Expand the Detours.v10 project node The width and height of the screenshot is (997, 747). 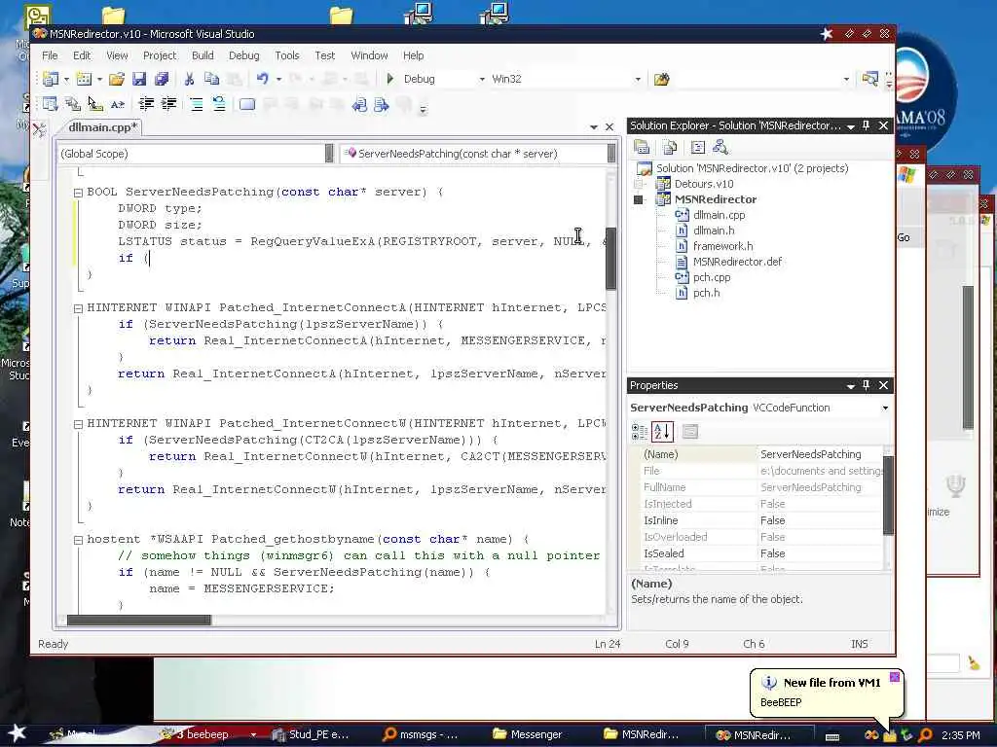639,184
